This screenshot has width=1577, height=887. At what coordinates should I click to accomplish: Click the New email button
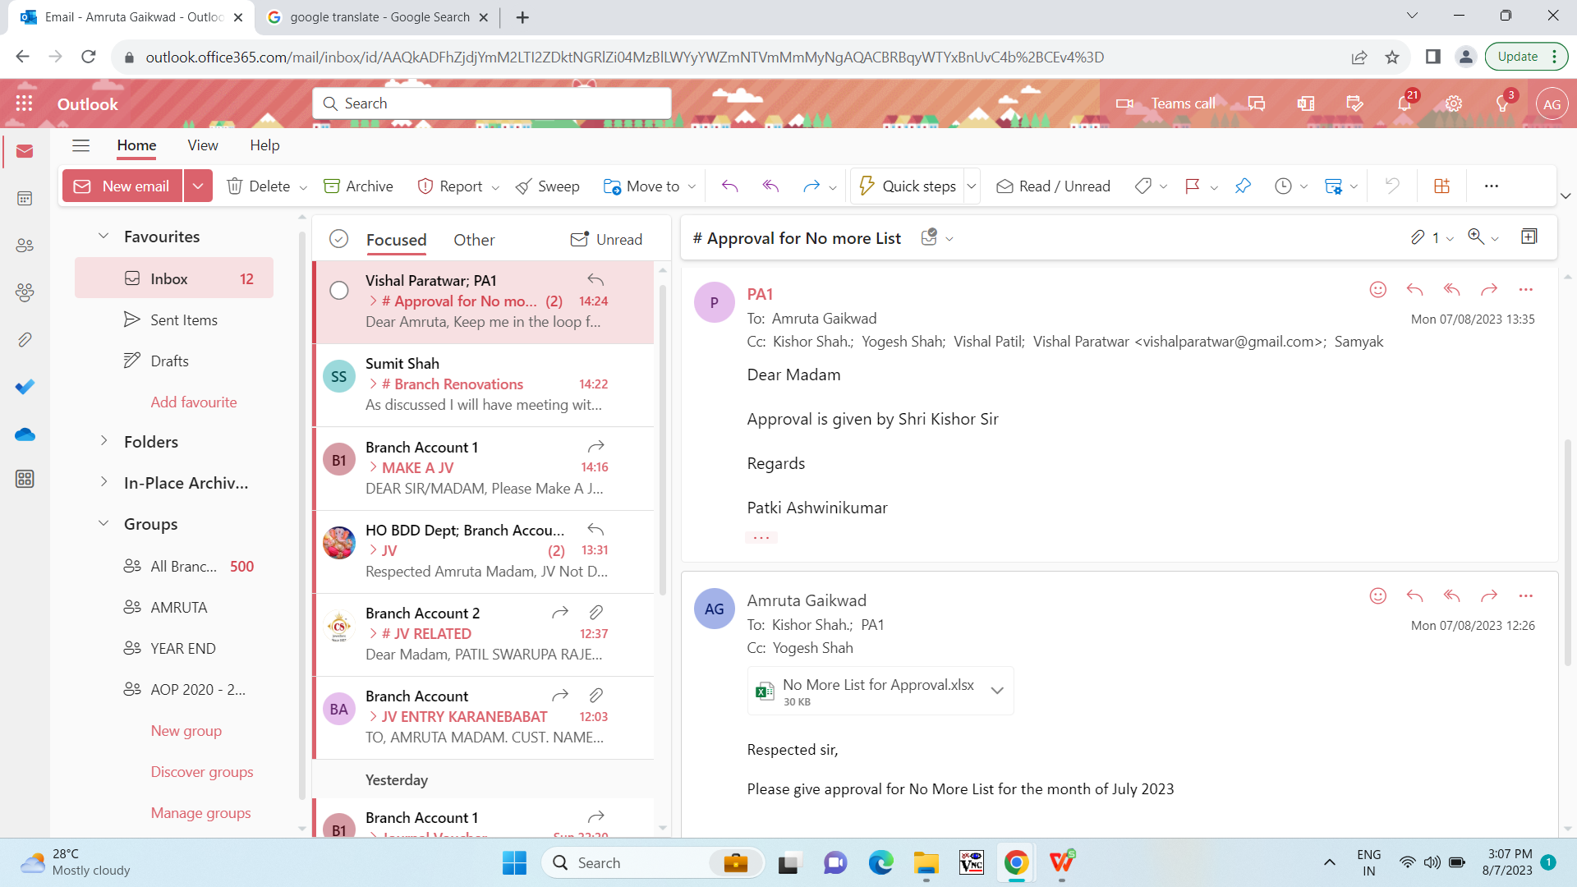[x=123, y=186]
